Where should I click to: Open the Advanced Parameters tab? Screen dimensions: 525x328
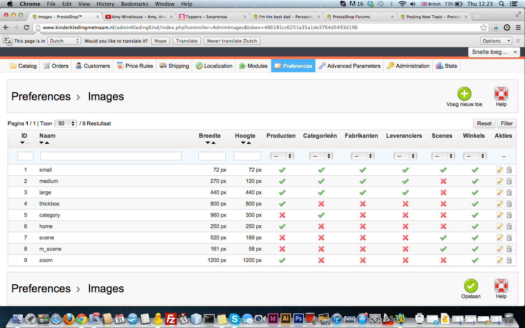click(350, 66)
